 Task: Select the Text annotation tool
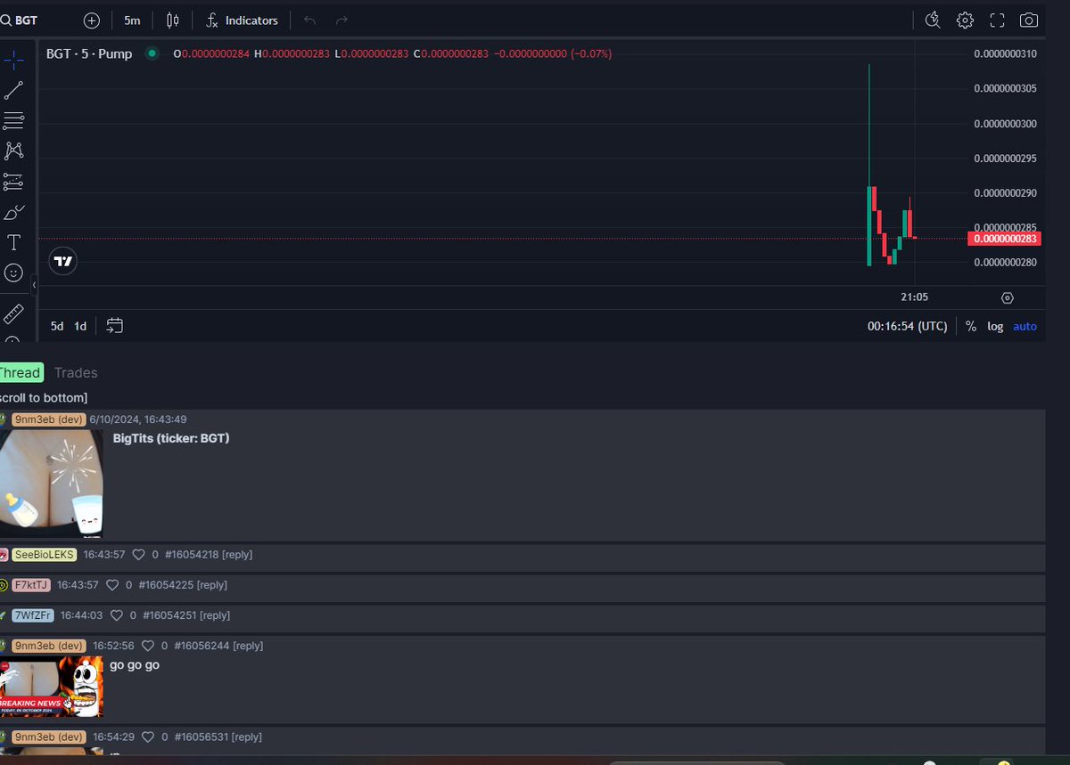(13, 242)
